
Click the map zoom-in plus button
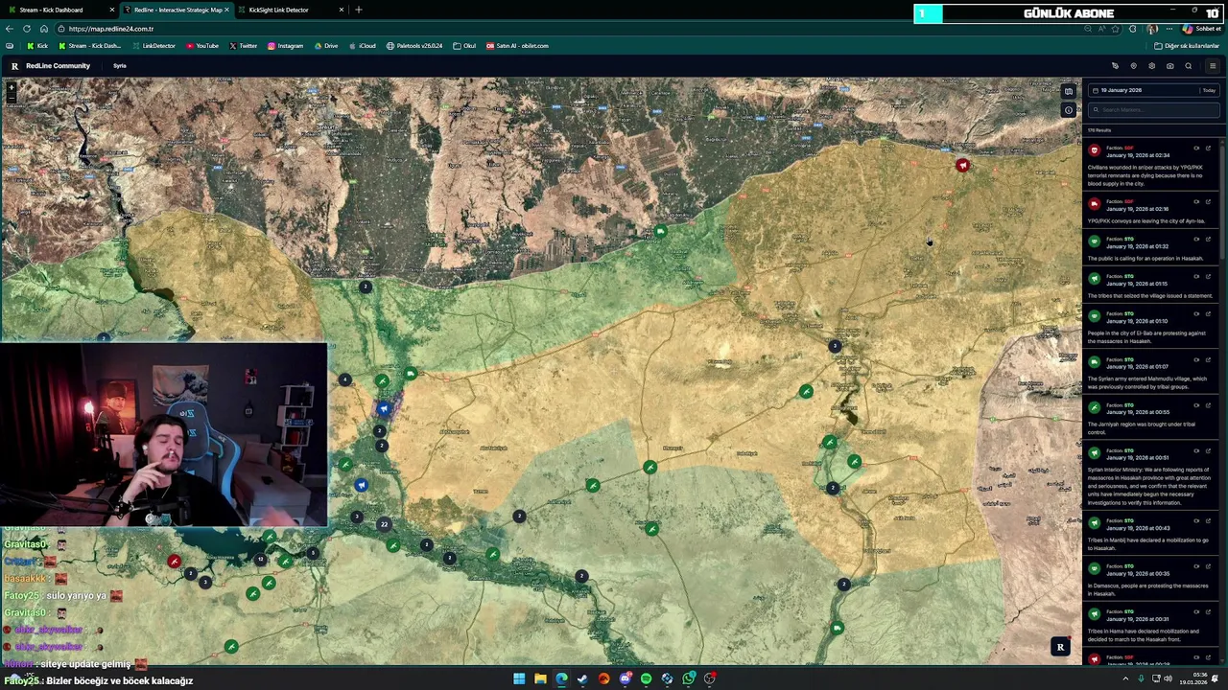pos(12,87)
